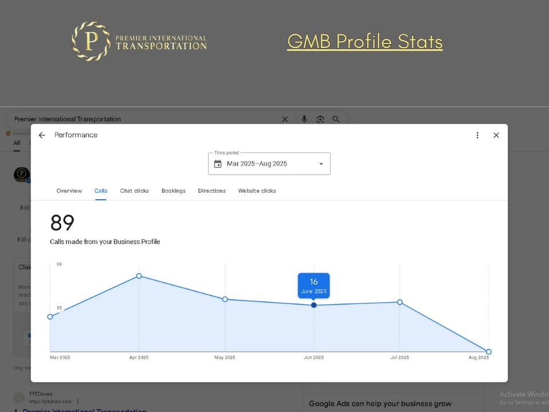Image resolution: width=549 pixels, height=412 pixels.
Task: Click the 'Jun 2025' axis label
Action: pyautogui.click(x=314, y=358)
